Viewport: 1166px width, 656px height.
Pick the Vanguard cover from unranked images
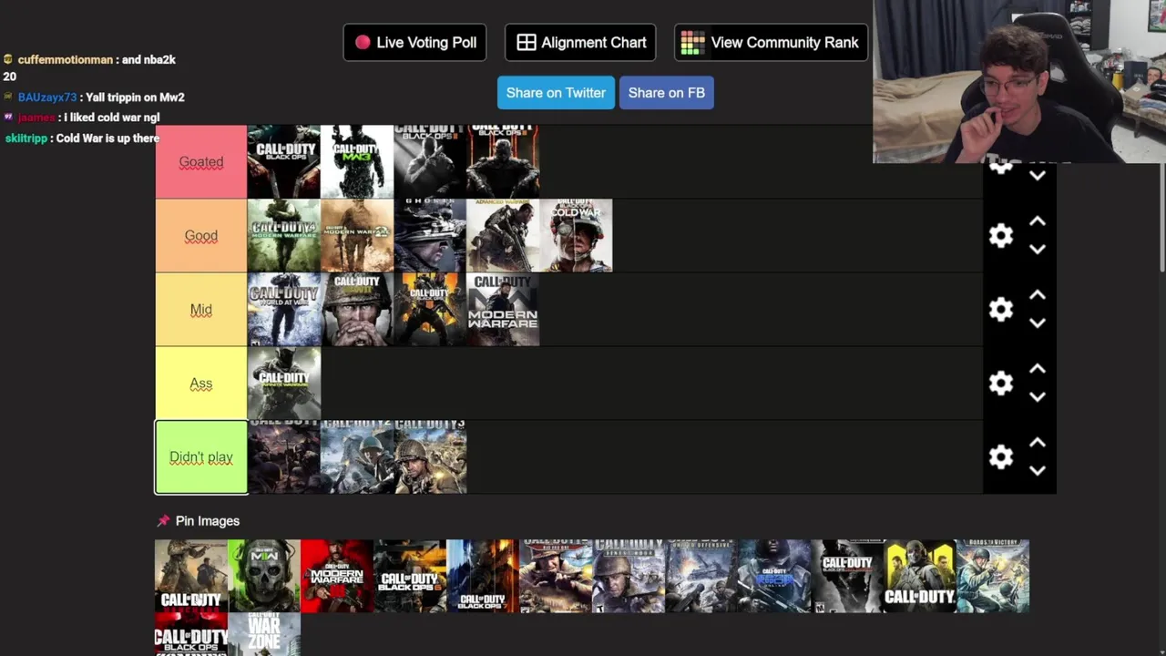tap(191, 576)
